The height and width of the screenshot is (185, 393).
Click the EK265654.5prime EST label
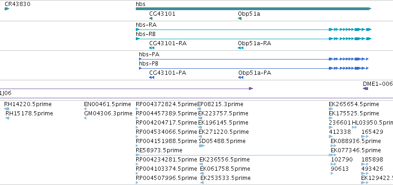pyautogui.click(x=354, y=104)
